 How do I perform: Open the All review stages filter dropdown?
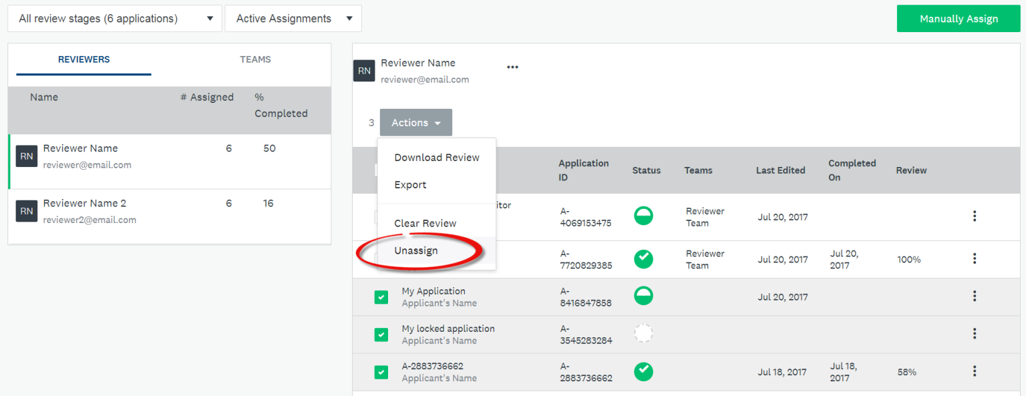114,18
